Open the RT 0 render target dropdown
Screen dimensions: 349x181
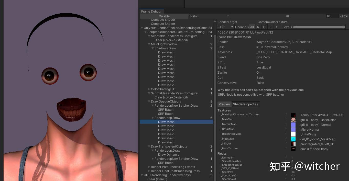225,27
